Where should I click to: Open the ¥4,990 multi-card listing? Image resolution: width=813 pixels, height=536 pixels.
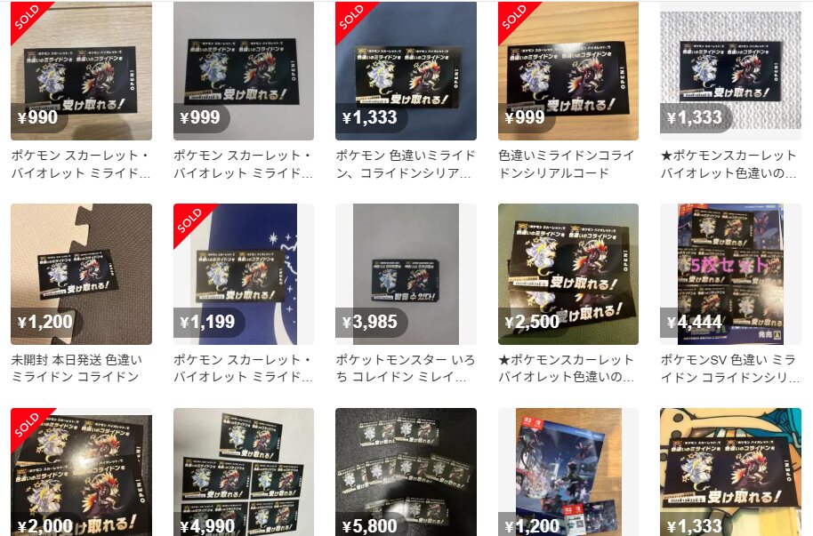tap(244, 472)
